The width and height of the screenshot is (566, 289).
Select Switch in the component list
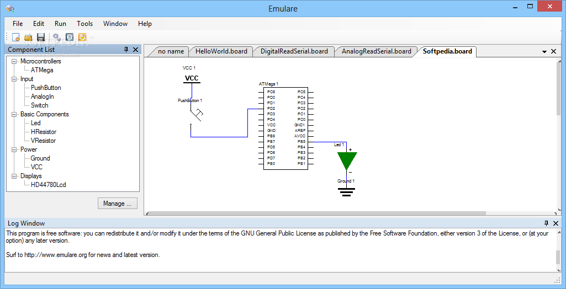(x=39, y=105)
